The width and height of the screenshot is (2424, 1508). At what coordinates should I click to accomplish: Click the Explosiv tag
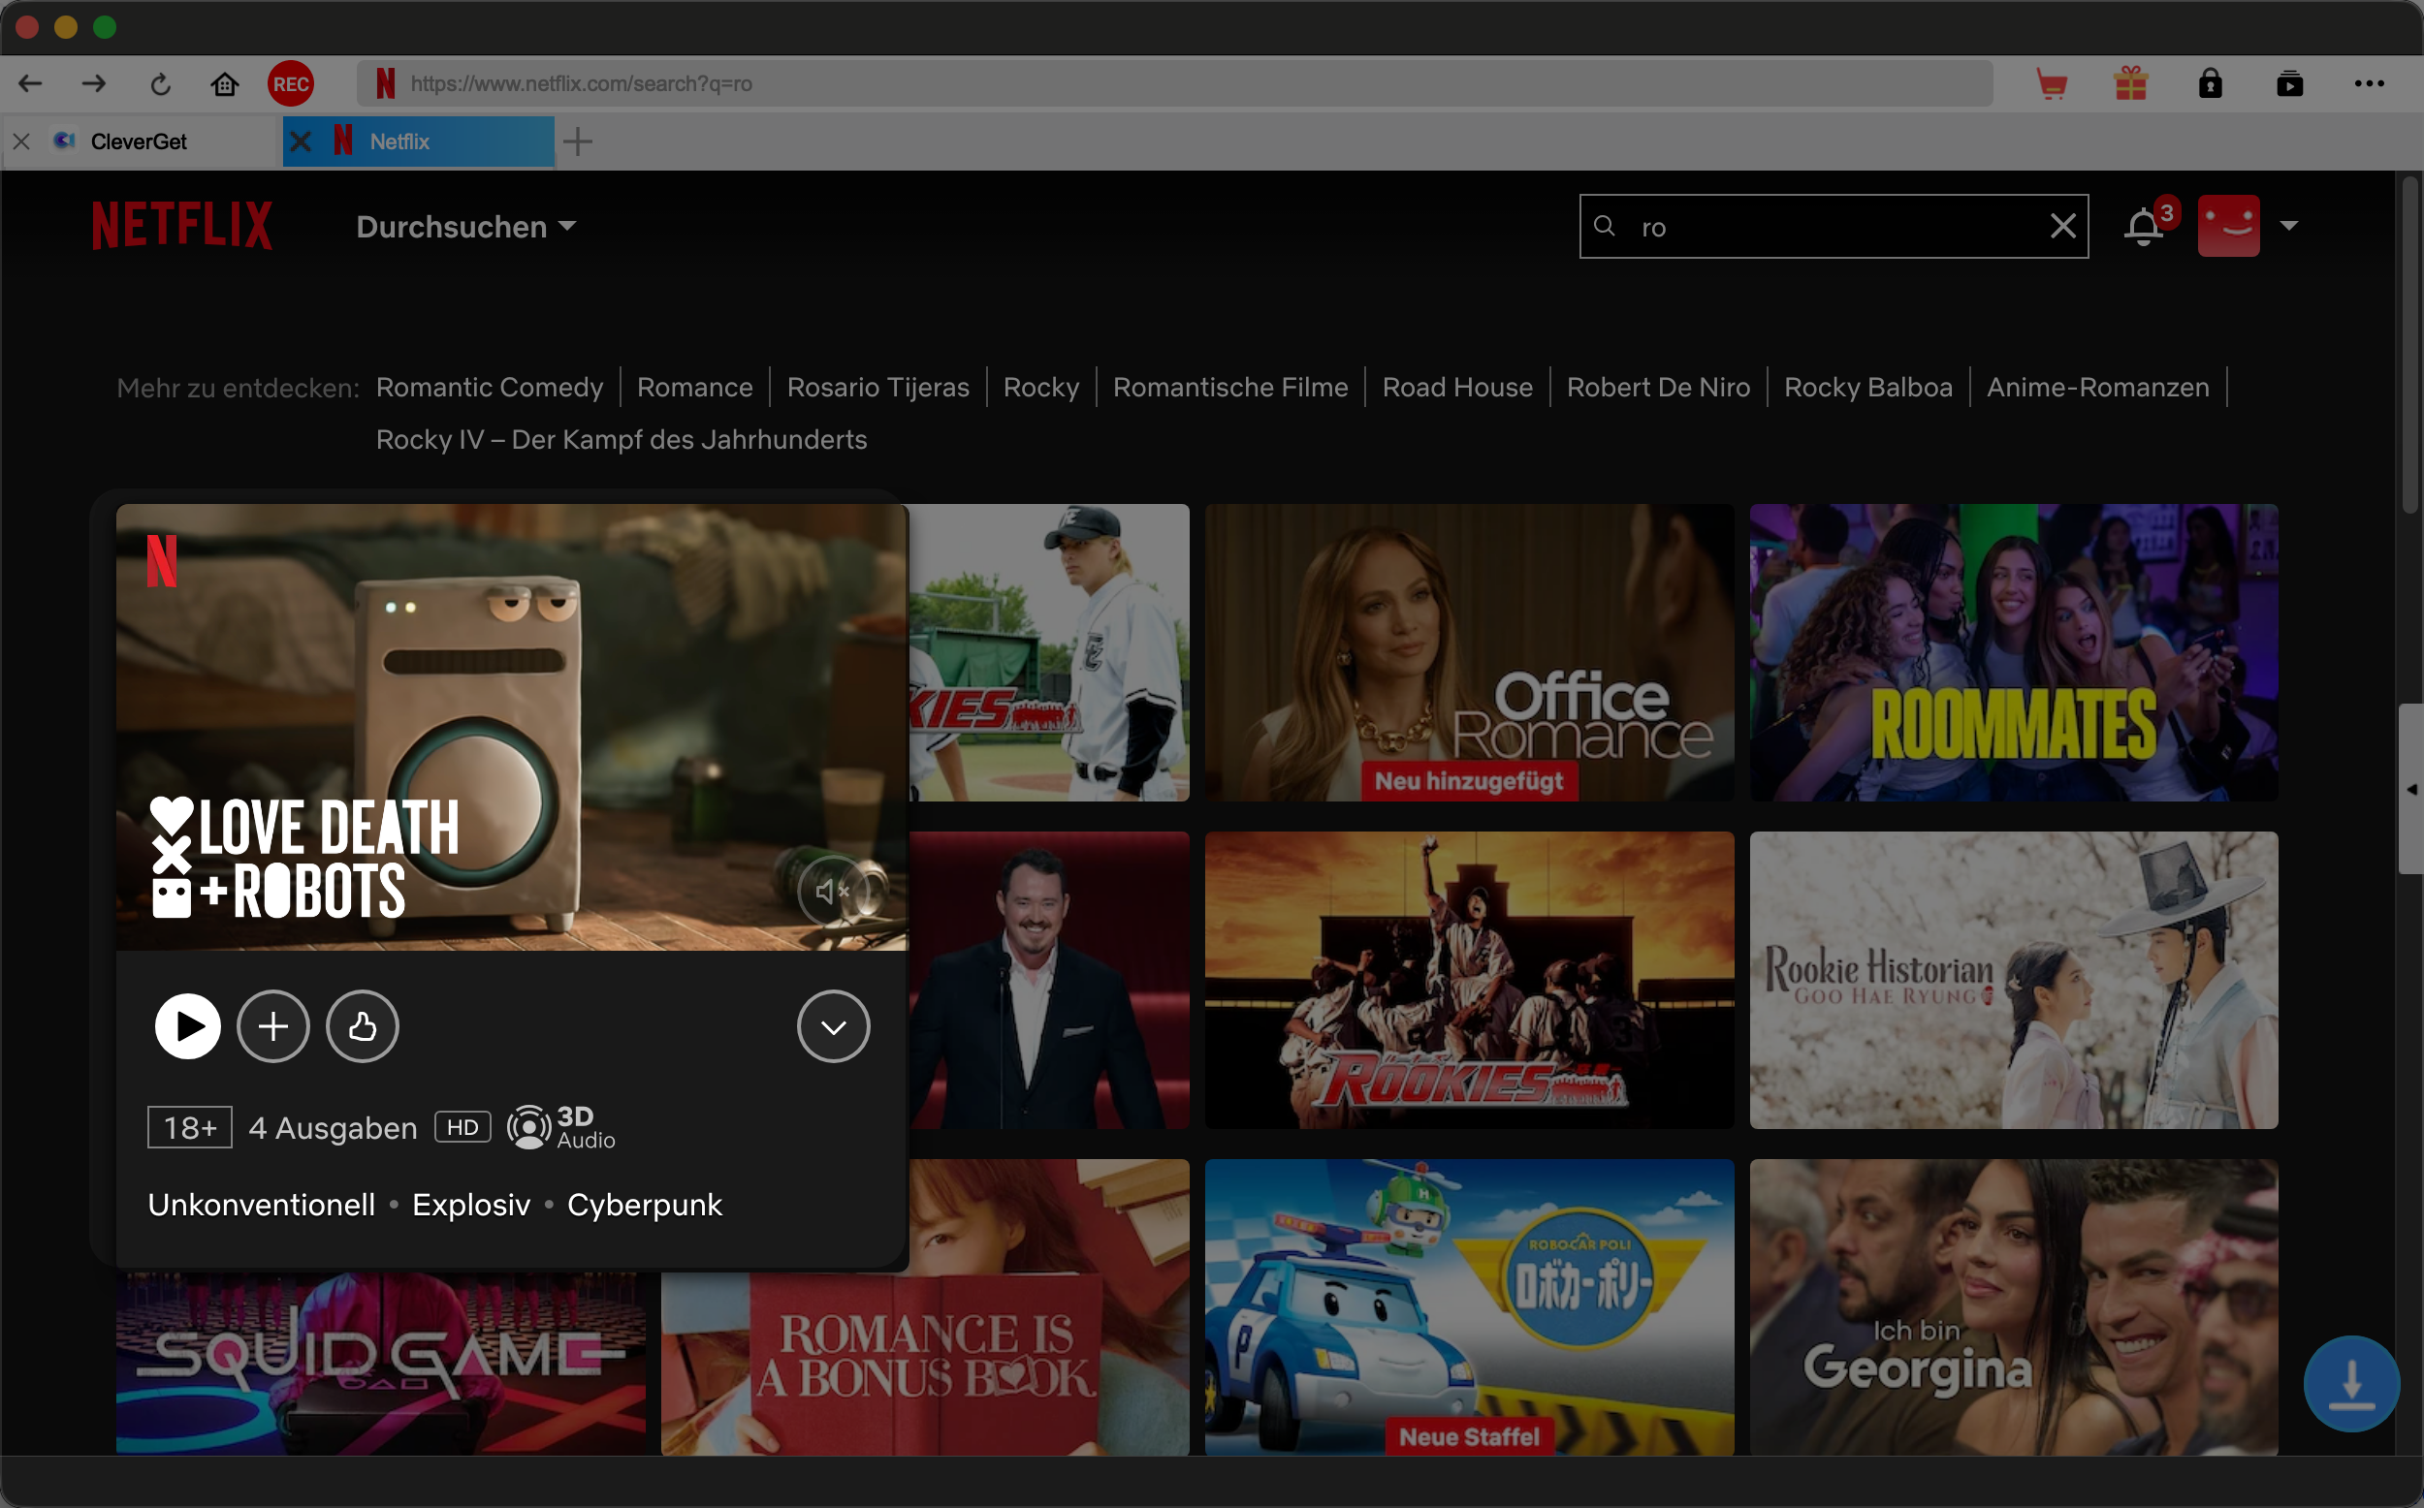tap(471, 1205)
